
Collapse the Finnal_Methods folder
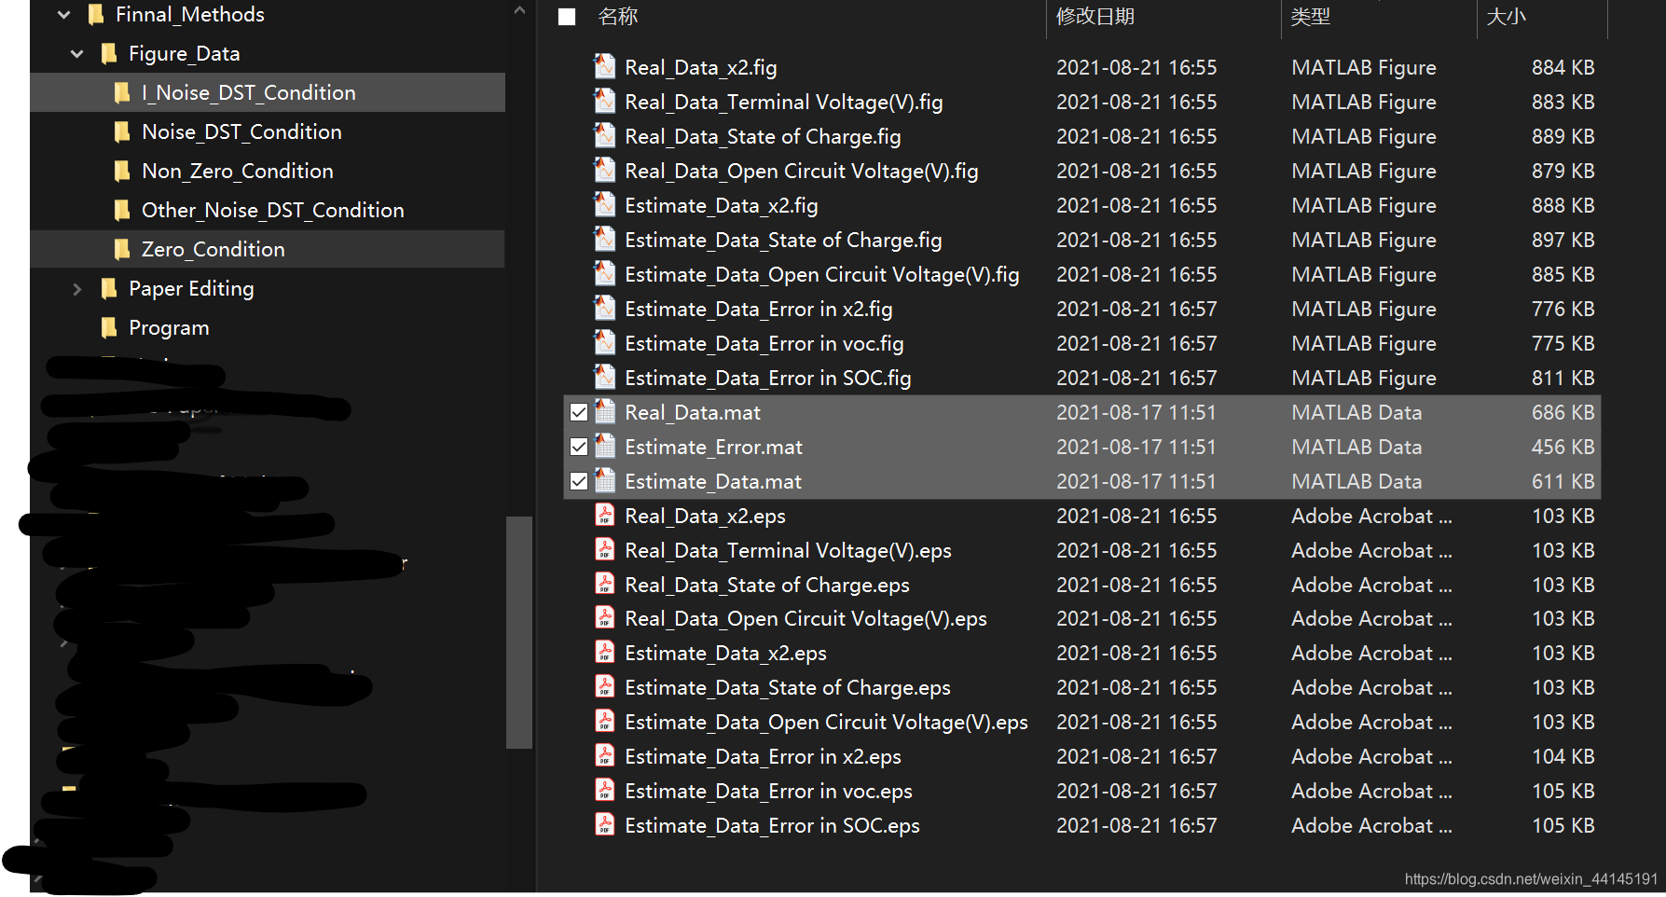(63, 15)
